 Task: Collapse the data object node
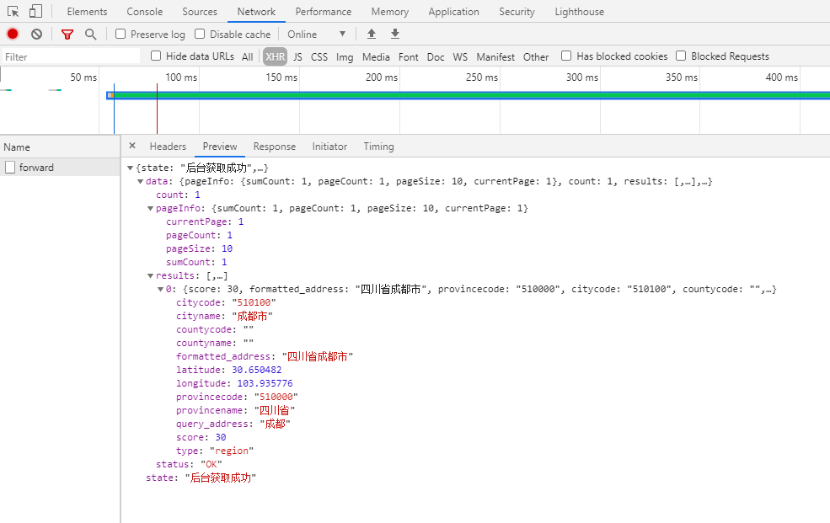point(140,181)
